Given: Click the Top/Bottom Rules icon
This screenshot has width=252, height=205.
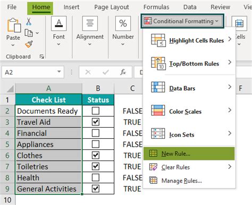Looking at the screenshot, I should tap(158, 64).
